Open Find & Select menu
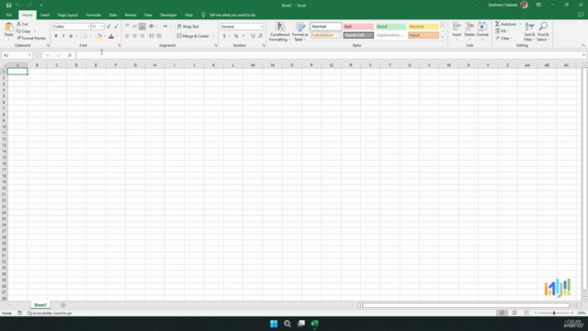Viewport: 588px width, 331px height. pyautogui.click(x=543, y=31)
